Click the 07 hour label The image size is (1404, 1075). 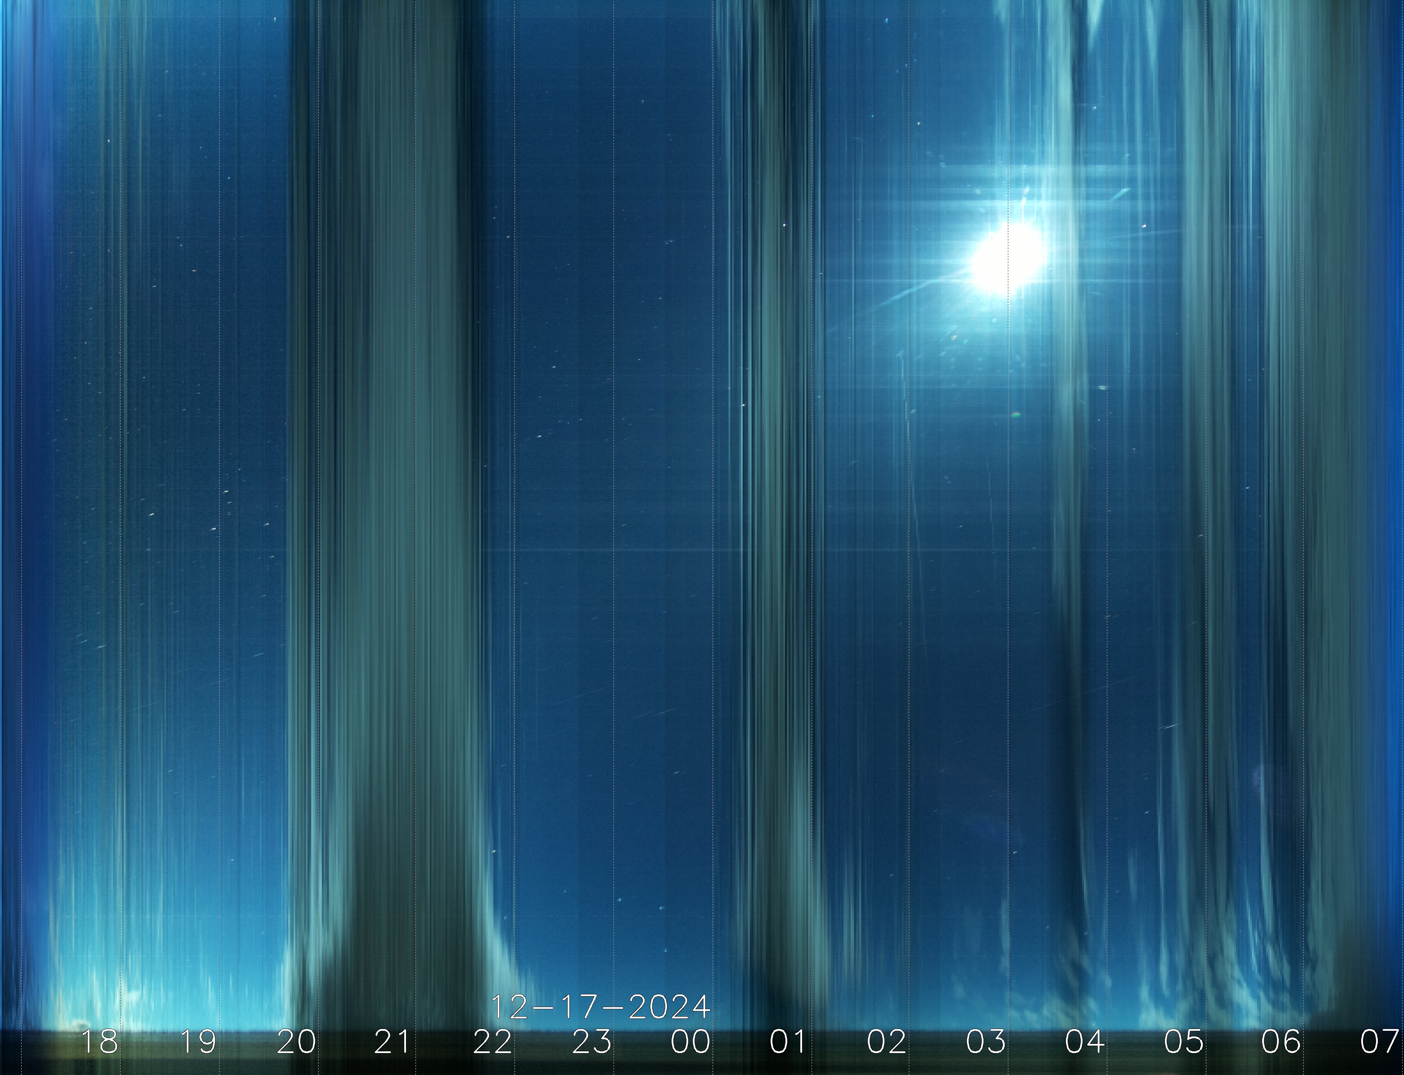[1379, 1042]
